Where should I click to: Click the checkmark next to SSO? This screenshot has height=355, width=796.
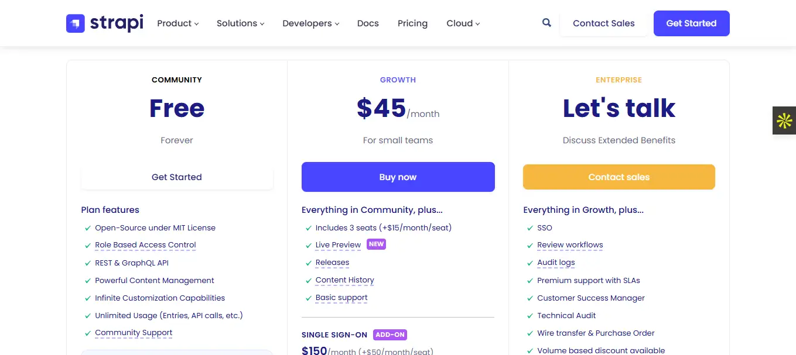(x=530, y=228)
